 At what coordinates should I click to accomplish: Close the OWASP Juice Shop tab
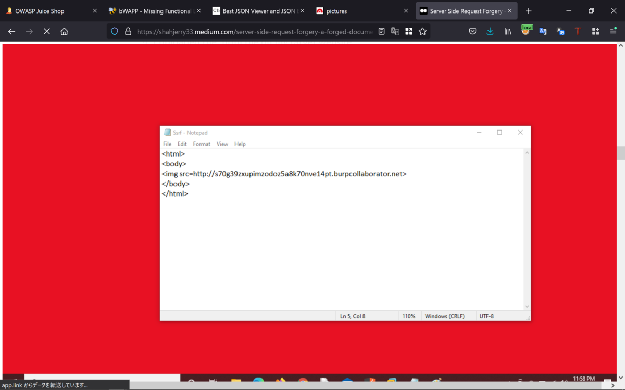click(x=95, y=11)
